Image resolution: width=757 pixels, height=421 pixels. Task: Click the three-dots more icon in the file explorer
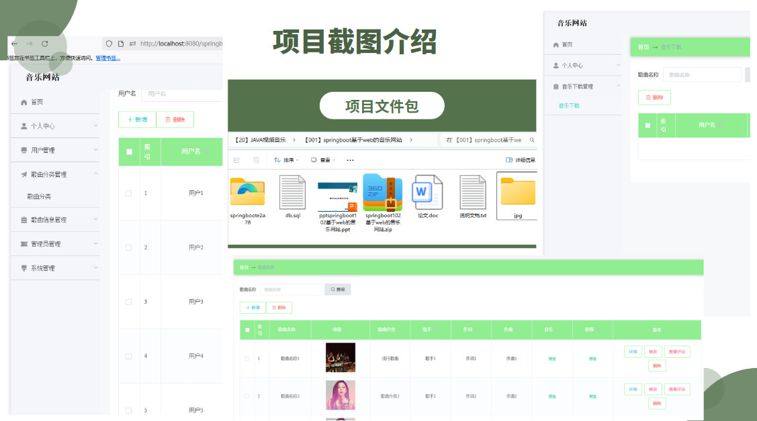[350, 160]
